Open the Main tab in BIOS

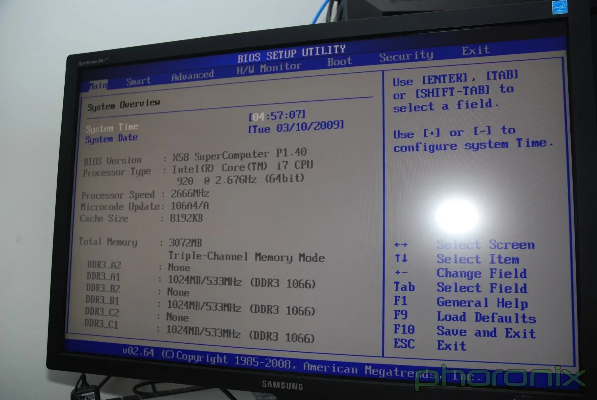98,85
